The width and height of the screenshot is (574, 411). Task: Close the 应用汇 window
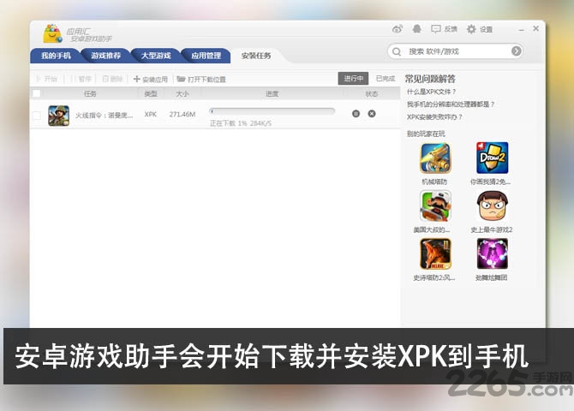(536, 28)
